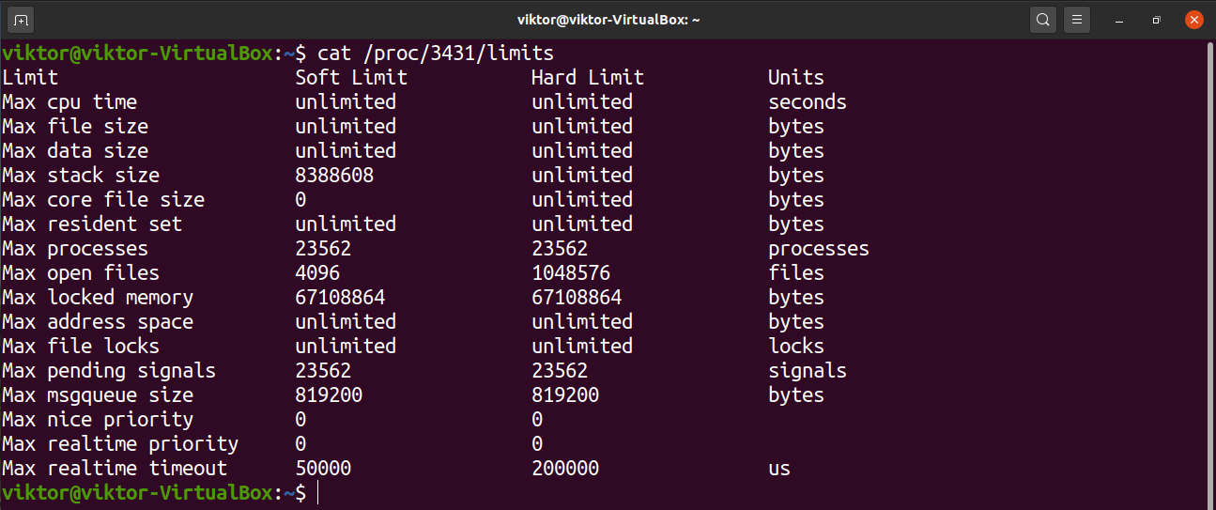Click the cursor at the bottom prompt
Screen dimensions: 1216x510
(x=318, y=493)
